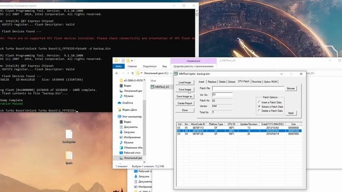Collapse the e5-2666v3+RX58 sidebar expander arrow

[144, 80]
